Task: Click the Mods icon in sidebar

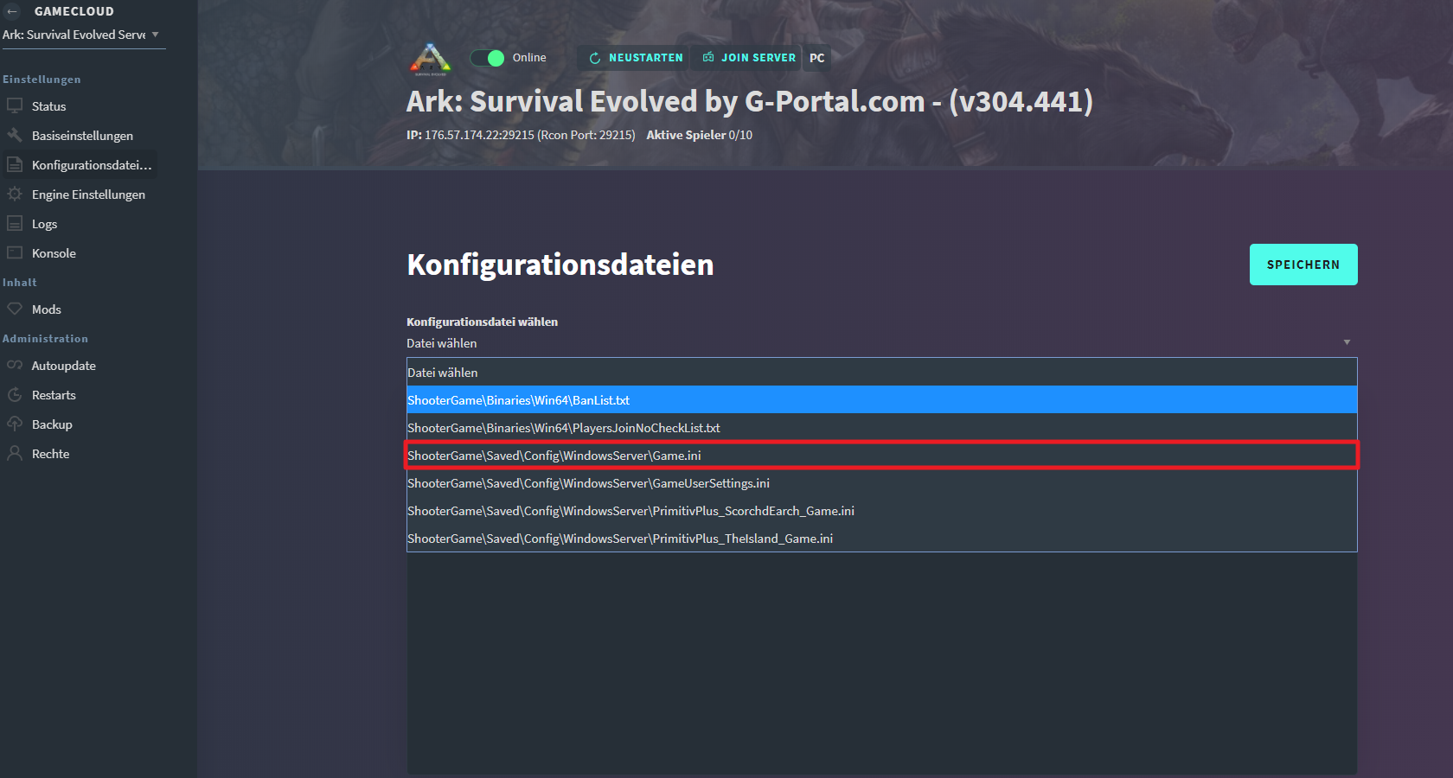Action: point(15,309)
